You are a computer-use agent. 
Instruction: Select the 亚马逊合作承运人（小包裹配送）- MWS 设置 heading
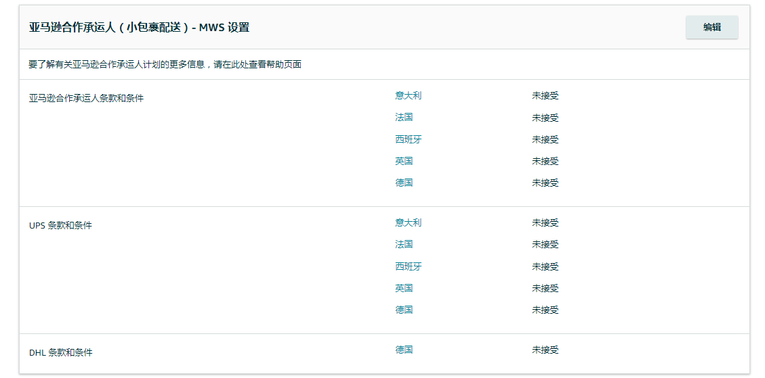point(139,27)
